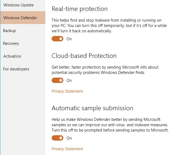Disable the Cloud-based Protection switch
Viewport: 176px width, 155px height.
(58, 81)
